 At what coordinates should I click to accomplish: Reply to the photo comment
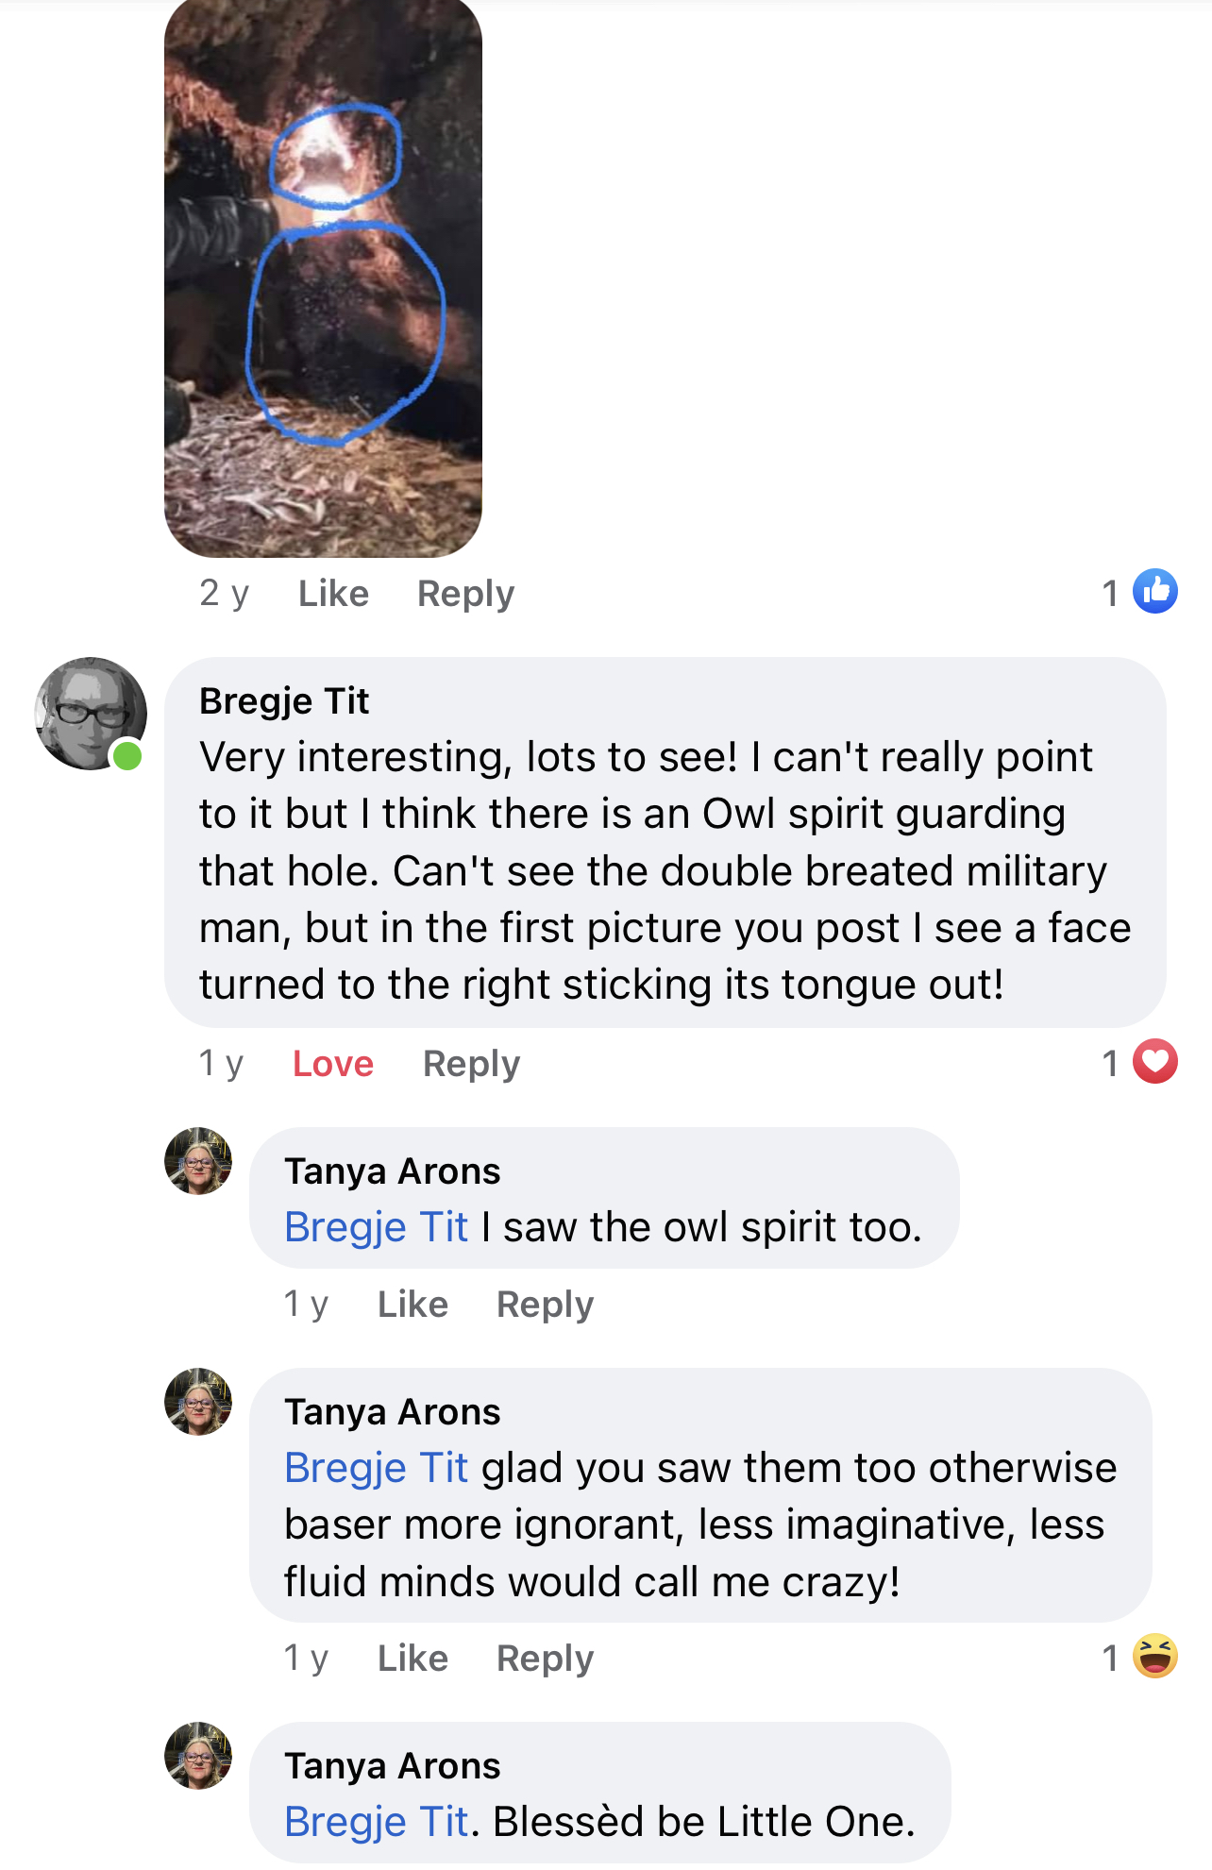(466, 594)
